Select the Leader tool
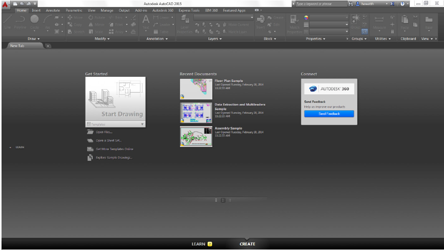 (162, 25)
